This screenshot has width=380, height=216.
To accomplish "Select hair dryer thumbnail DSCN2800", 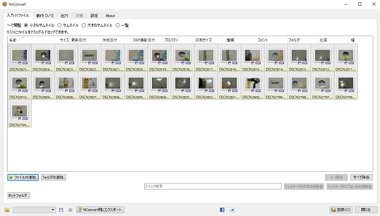I will pos(253,86).
